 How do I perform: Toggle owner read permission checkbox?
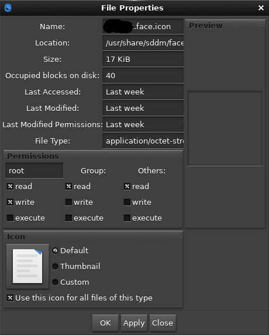[10, 187]
